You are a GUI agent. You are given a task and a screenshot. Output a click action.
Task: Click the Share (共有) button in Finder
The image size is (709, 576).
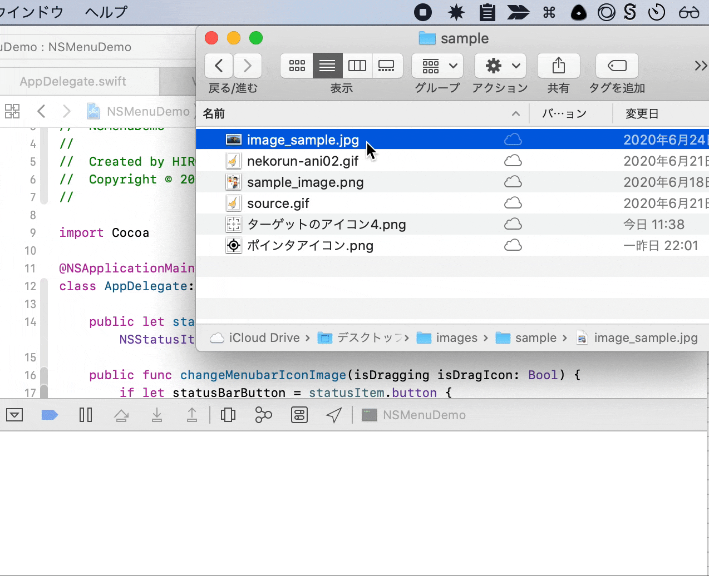pos(559,66)
